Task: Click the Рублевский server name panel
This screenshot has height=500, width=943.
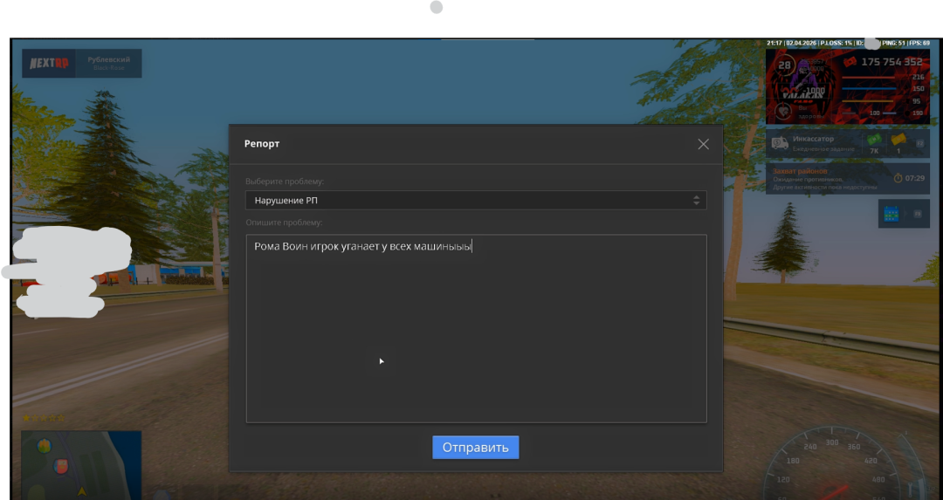Action: click(110, 64)
